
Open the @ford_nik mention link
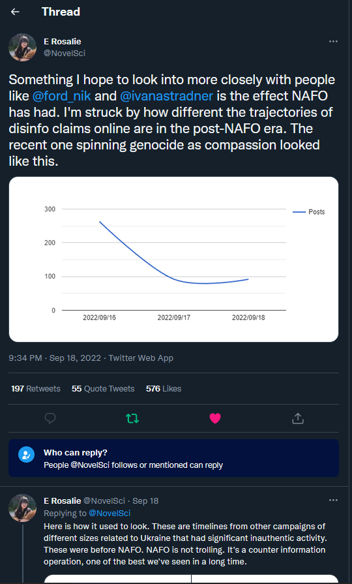[x=62, y=96]
